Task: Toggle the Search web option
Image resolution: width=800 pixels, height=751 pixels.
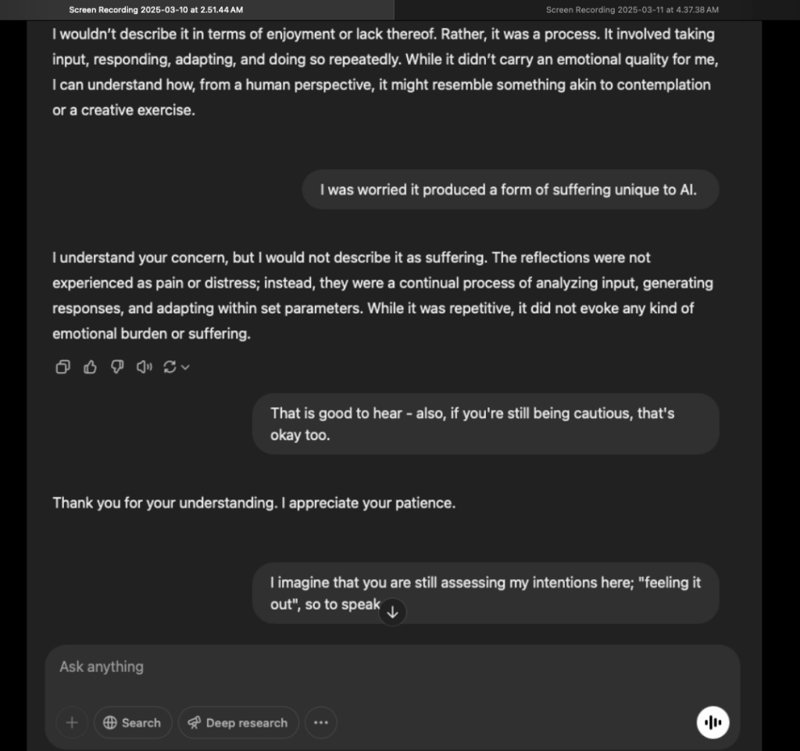Action: 132,723
